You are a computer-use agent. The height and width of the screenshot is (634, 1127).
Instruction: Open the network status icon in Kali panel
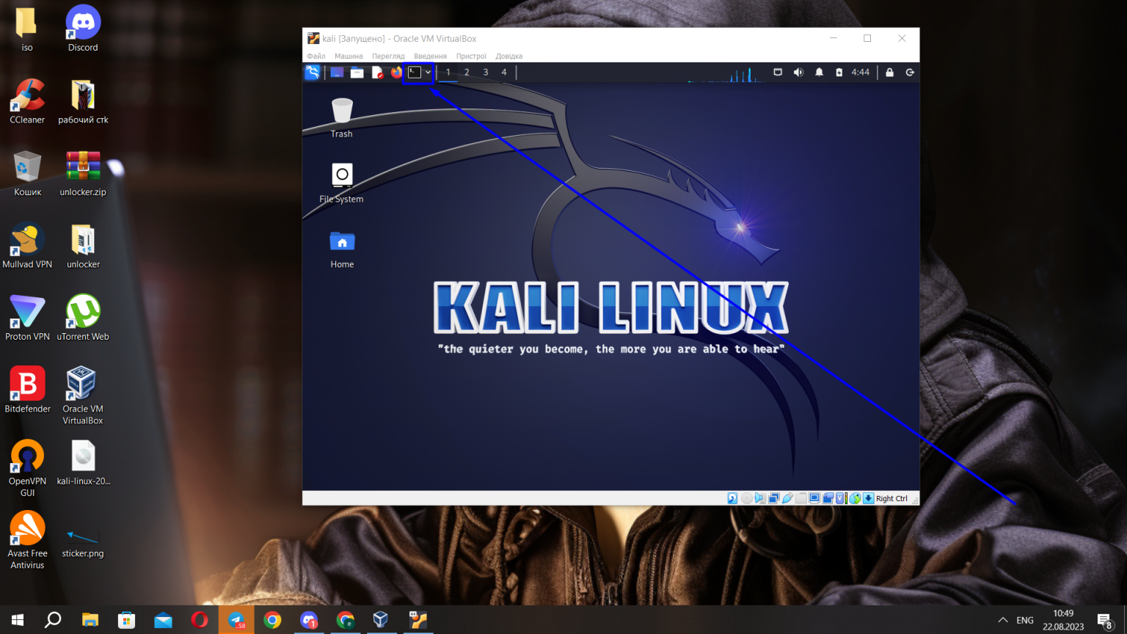point(778,72)
